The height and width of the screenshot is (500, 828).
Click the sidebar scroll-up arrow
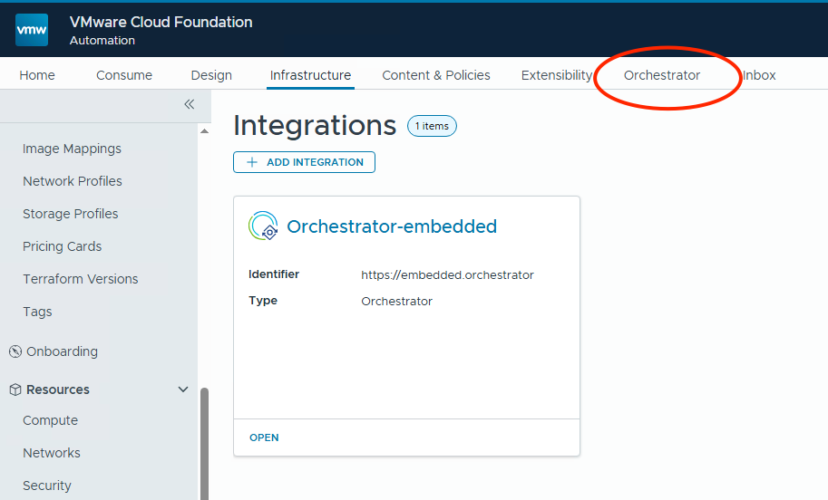click(204, 131)
